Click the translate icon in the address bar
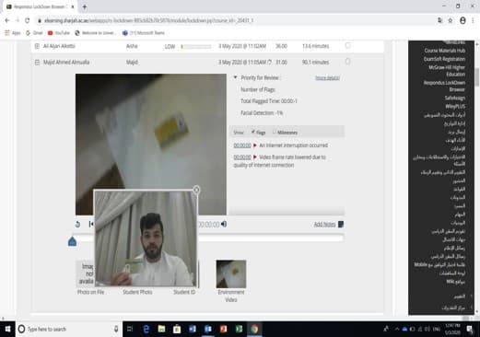This screenshot has width=480, height=337. coord(439,20)
